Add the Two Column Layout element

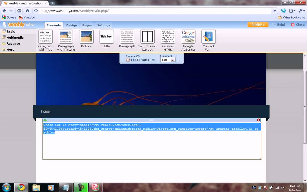147,40
